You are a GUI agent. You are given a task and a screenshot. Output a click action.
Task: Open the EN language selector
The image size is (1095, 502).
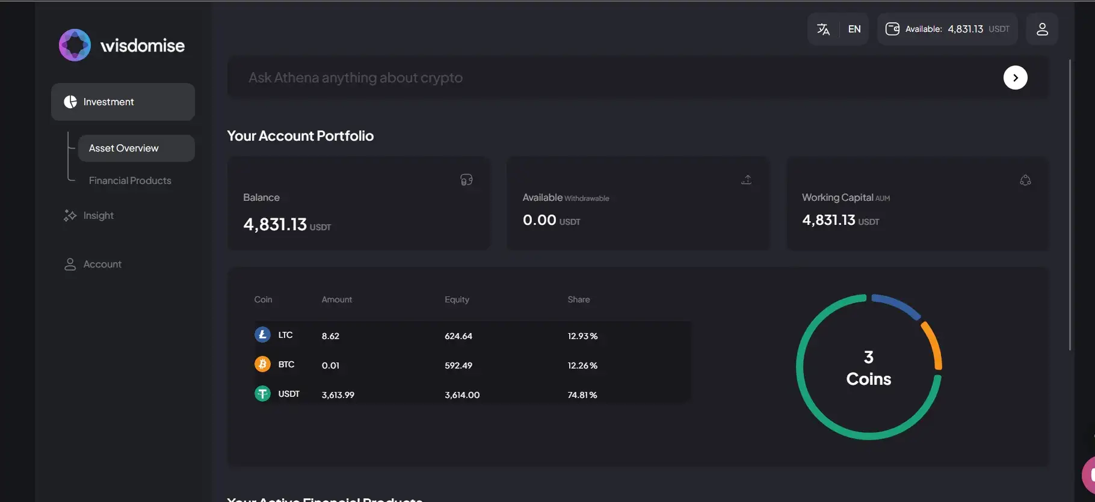coord(854,29)
